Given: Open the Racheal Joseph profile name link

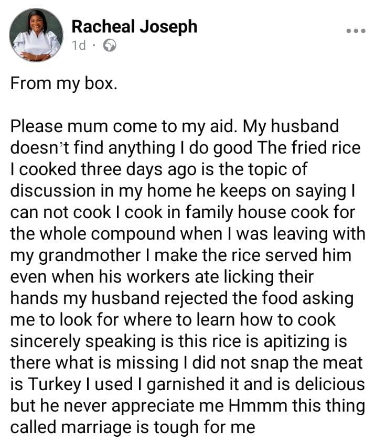Looking at the screenshot, I should click(134, 26).
